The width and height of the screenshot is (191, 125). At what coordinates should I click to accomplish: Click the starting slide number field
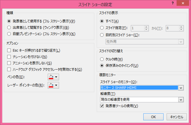pos(137,28)
